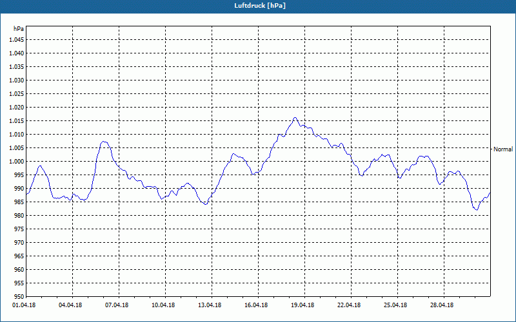The image size is (516, 322).
Task: Click the pressure curve's lowest dip near 982
Action: tap(477, 210)
